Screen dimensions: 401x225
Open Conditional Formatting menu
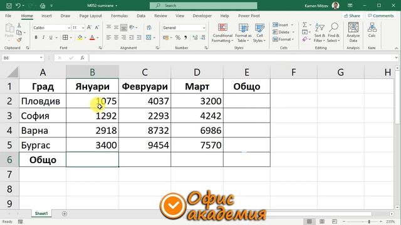click(222, 33)
